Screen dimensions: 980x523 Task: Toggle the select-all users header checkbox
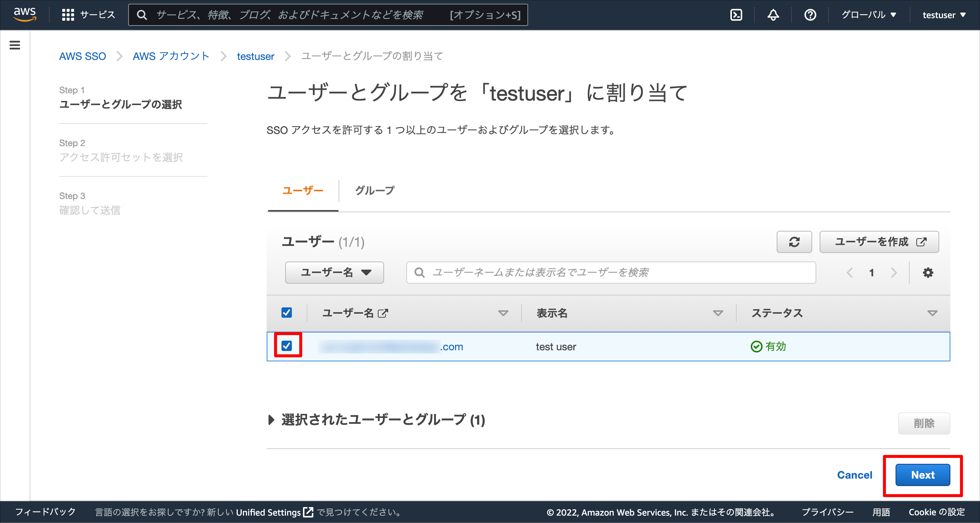click(286, 313)
